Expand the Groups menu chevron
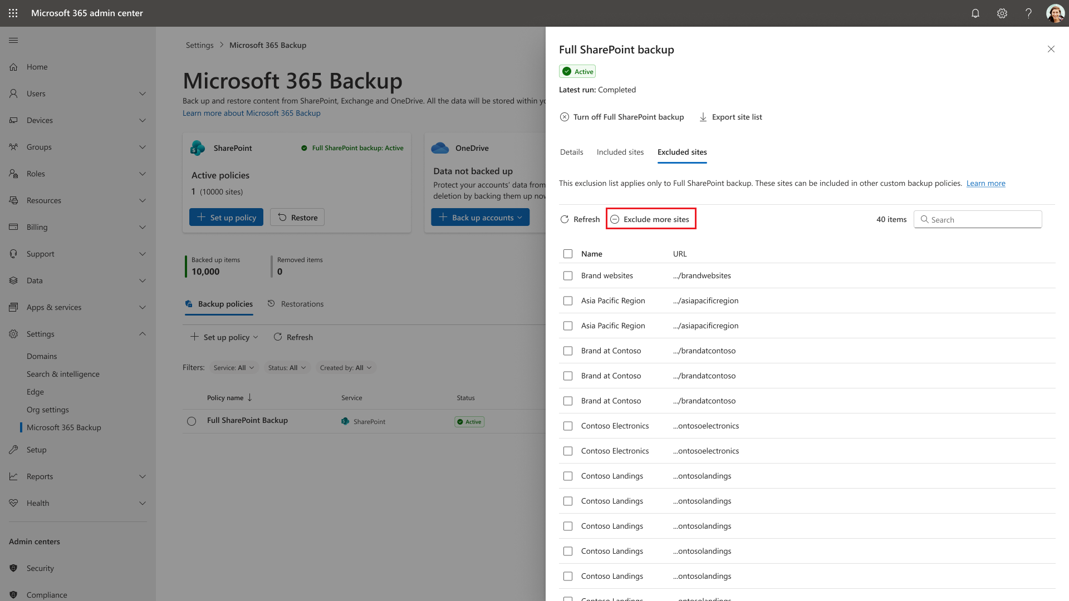 tap(143, 147)
